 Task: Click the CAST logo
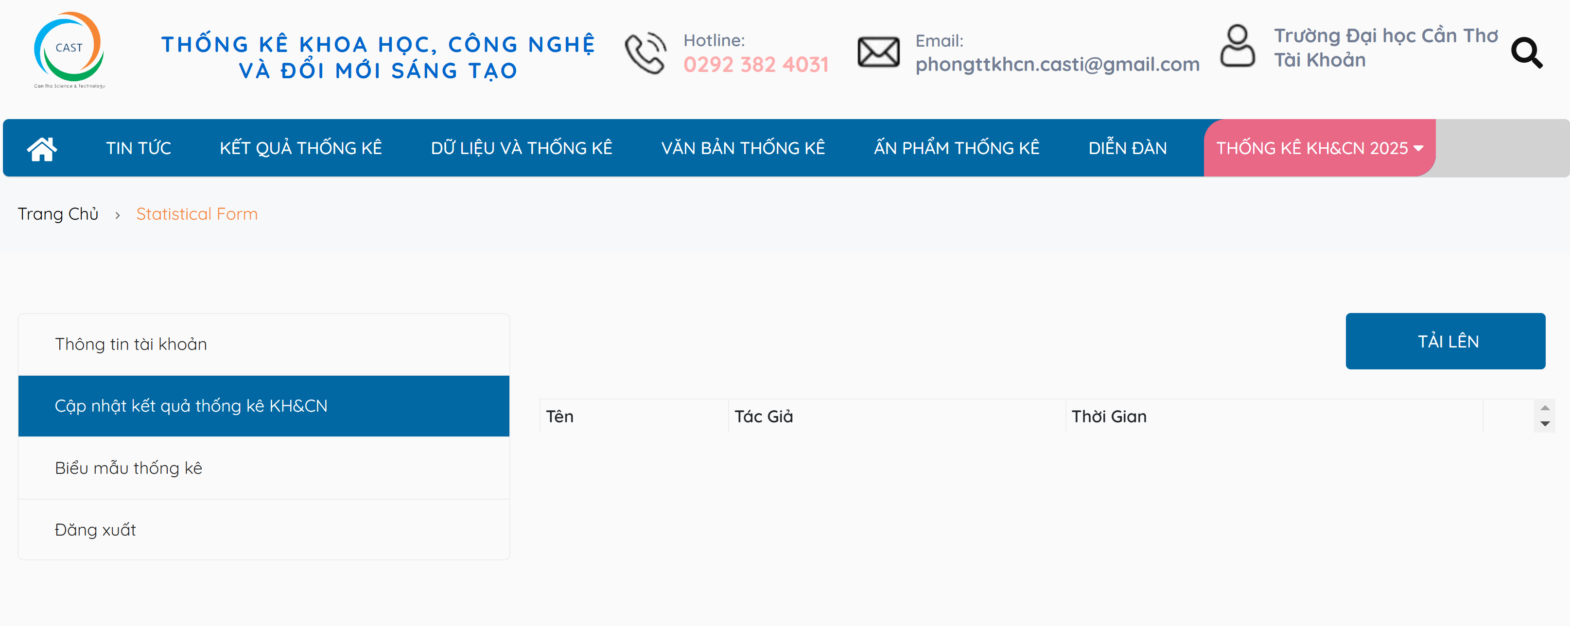[69, 50]
